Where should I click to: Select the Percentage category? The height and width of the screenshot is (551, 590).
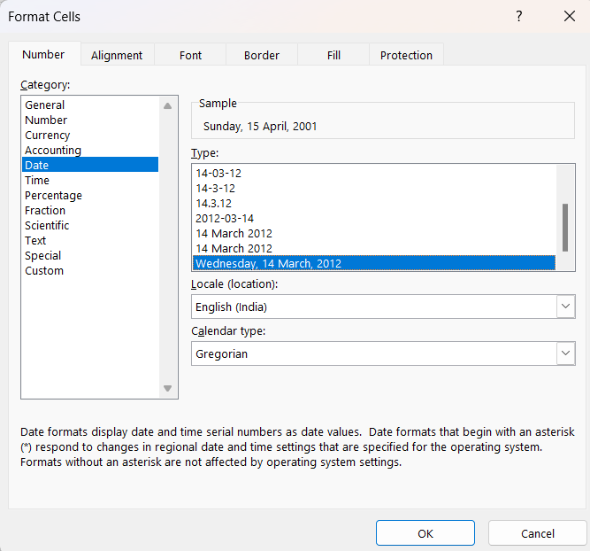pyautogui.click(x=53, y=196)
